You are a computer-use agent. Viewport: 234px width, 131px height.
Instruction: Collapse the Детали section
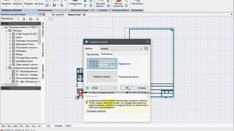pos(39,88)
